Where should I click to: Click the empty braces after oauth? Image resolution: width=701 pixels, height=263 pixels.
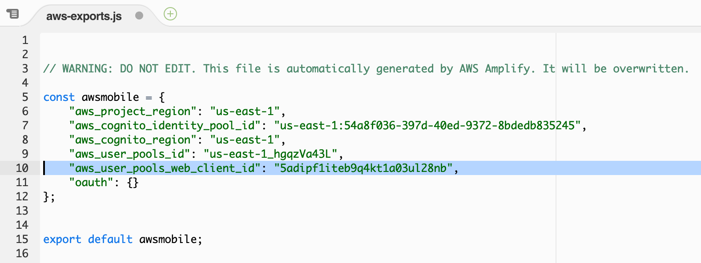(x=133, y=182)
